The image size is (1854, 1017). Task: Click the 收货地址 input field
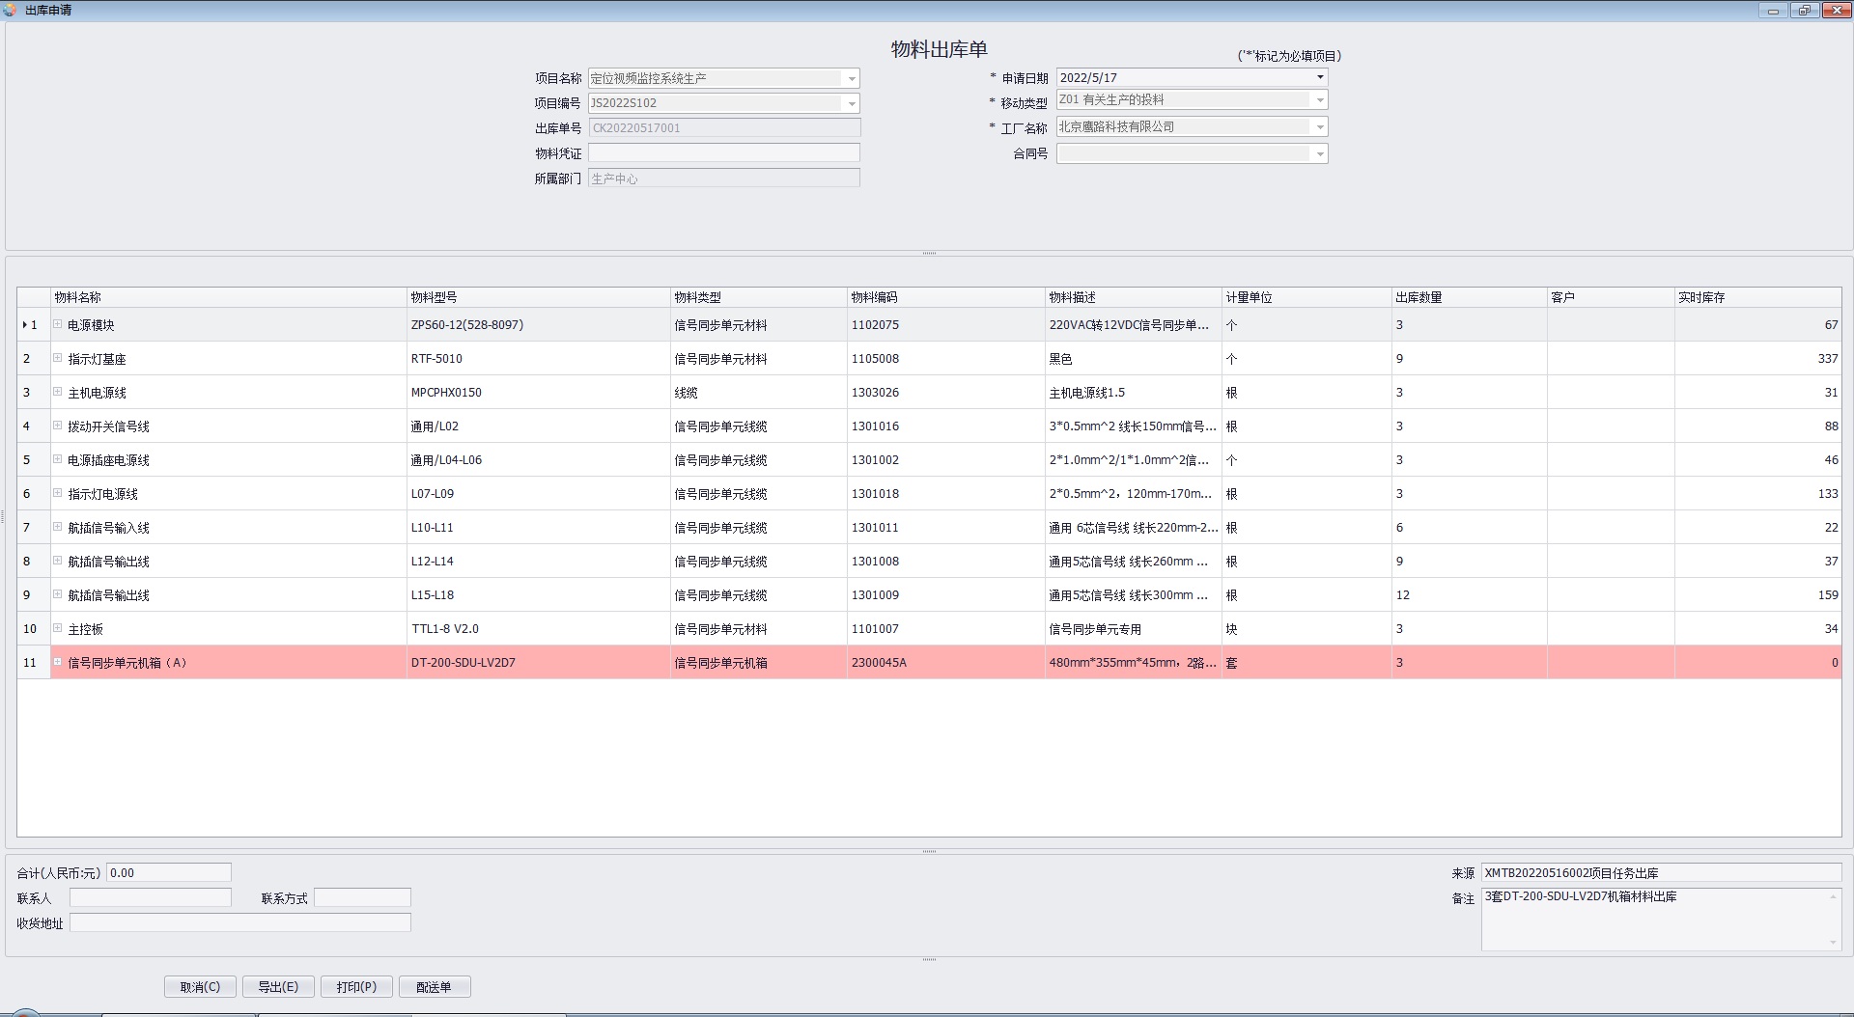pyautogui.click(x=239, y=922)
